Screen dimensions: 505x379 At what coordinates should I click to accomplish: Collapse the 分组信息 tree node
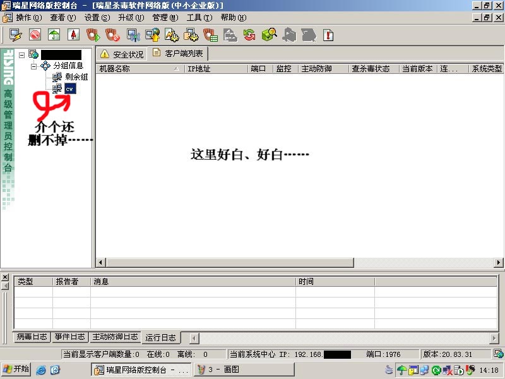(x=33, y=67)
